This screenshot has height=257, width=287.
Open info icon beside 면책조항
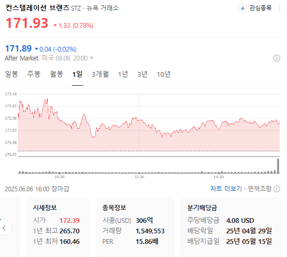[x=276, y=189]
